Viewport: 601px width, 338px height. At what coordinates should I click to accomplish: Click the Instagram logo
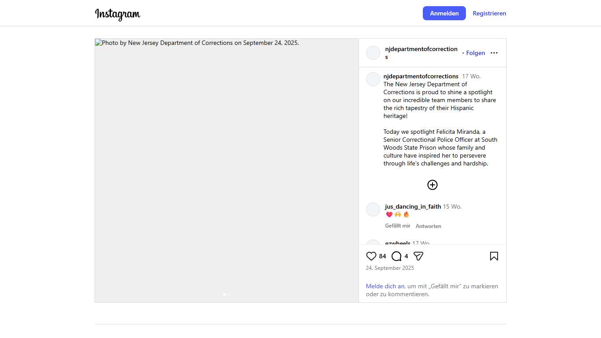[x=117, y=14]
